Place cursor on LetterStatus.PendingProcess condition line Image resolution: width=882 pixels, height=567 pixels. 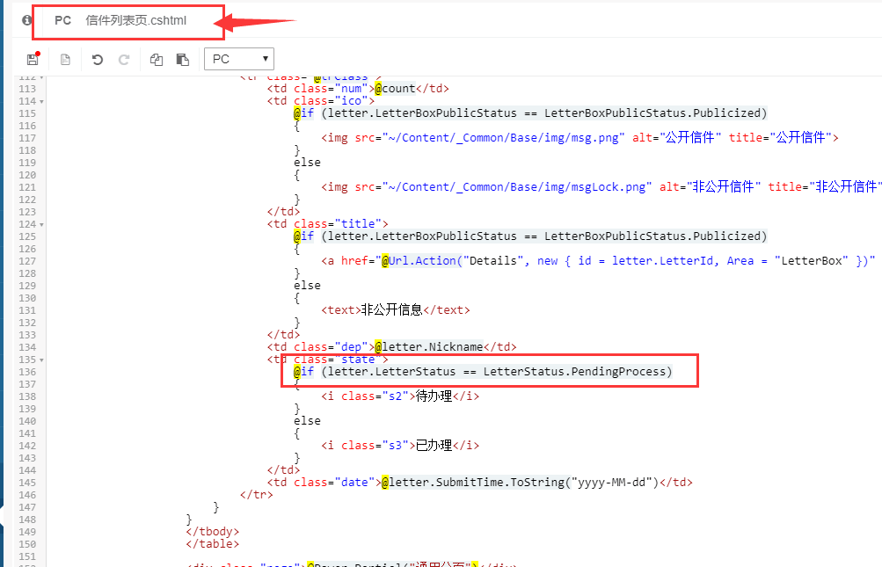pos(495,372)
